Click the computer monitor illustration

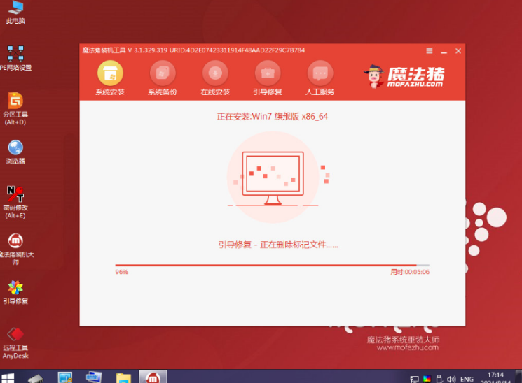pos(273,175)
